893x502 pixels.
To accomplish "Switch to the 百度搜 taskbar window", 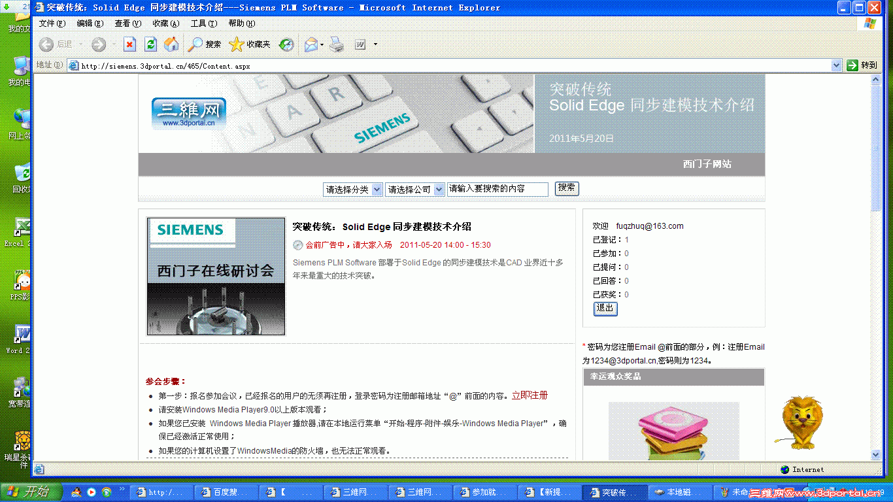I will coord(226,492).
